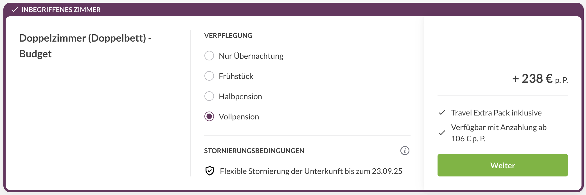Click the Stornierungsbedingungen heading
Screen dimensions: 586x195
click(254, 151)
